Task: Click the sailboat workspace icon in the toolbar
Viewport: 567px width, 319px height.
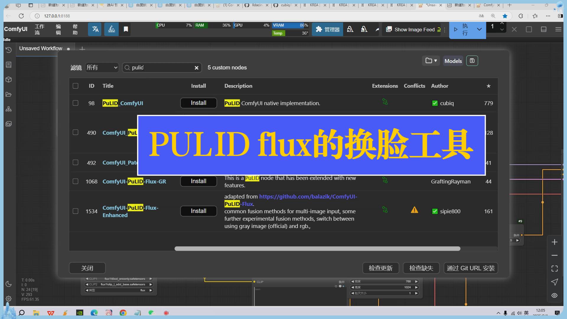Action: 111,29
